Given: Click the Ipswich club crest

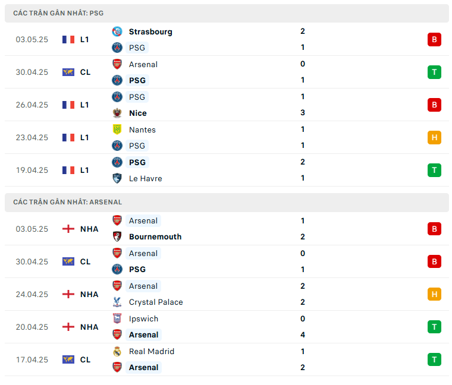Looking at the screenshot, I should [117, 318].
